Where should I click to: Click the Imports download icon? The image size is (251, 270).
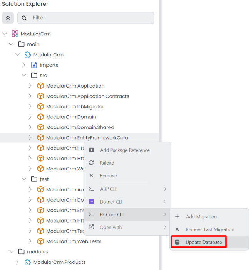pyautogui.click(x=34, y=65)
